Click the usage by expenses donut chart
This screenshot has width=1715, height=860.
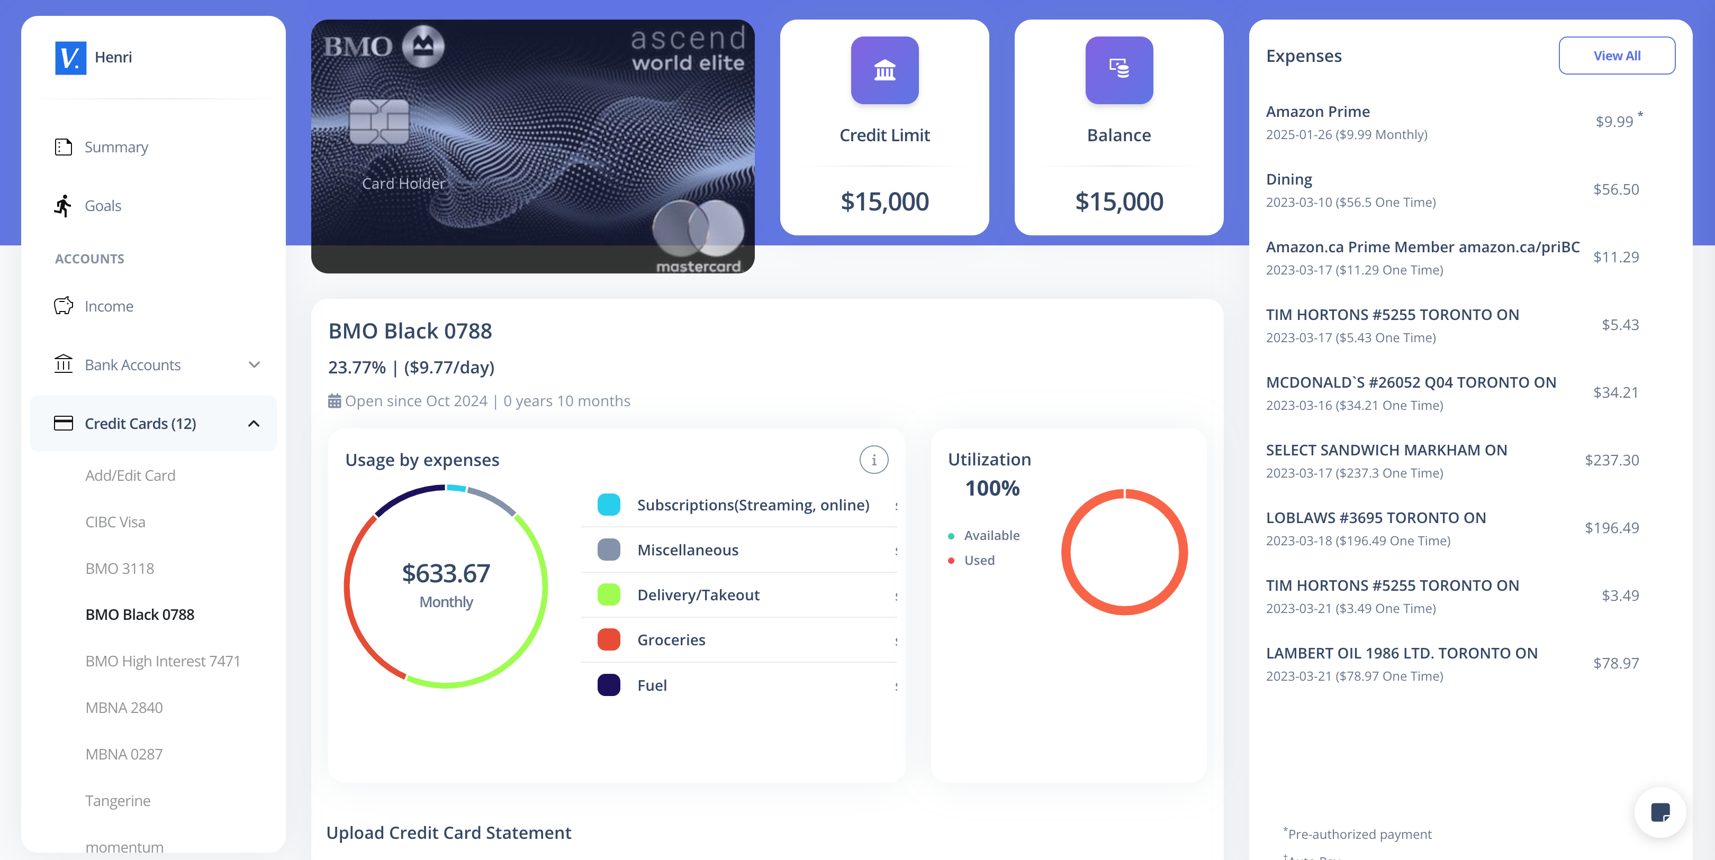446,586
